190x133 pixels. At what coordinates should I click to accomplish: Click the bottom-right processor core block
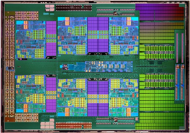[123, 94]
